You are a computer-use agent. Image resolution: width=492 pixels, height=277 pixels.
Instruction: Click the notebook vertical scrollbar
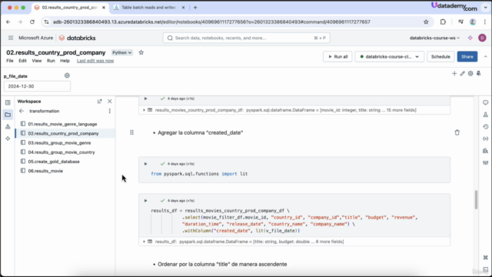click(476, 200)
